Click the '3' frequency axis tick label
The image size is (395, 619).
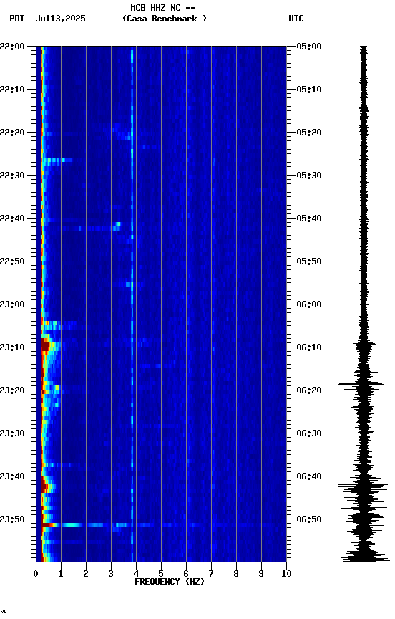111,574
